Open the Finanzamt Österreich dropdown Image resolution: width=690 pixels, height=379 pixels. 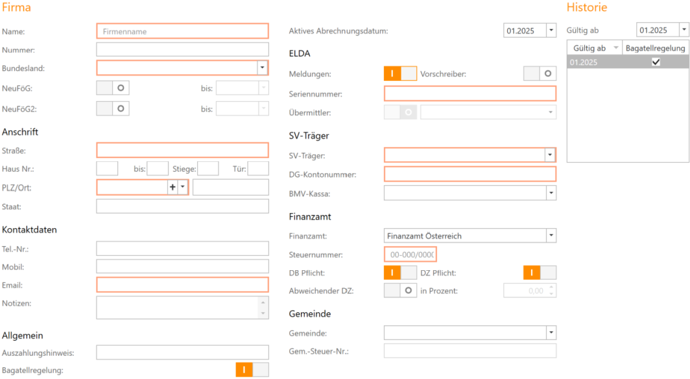pos(550,236)
